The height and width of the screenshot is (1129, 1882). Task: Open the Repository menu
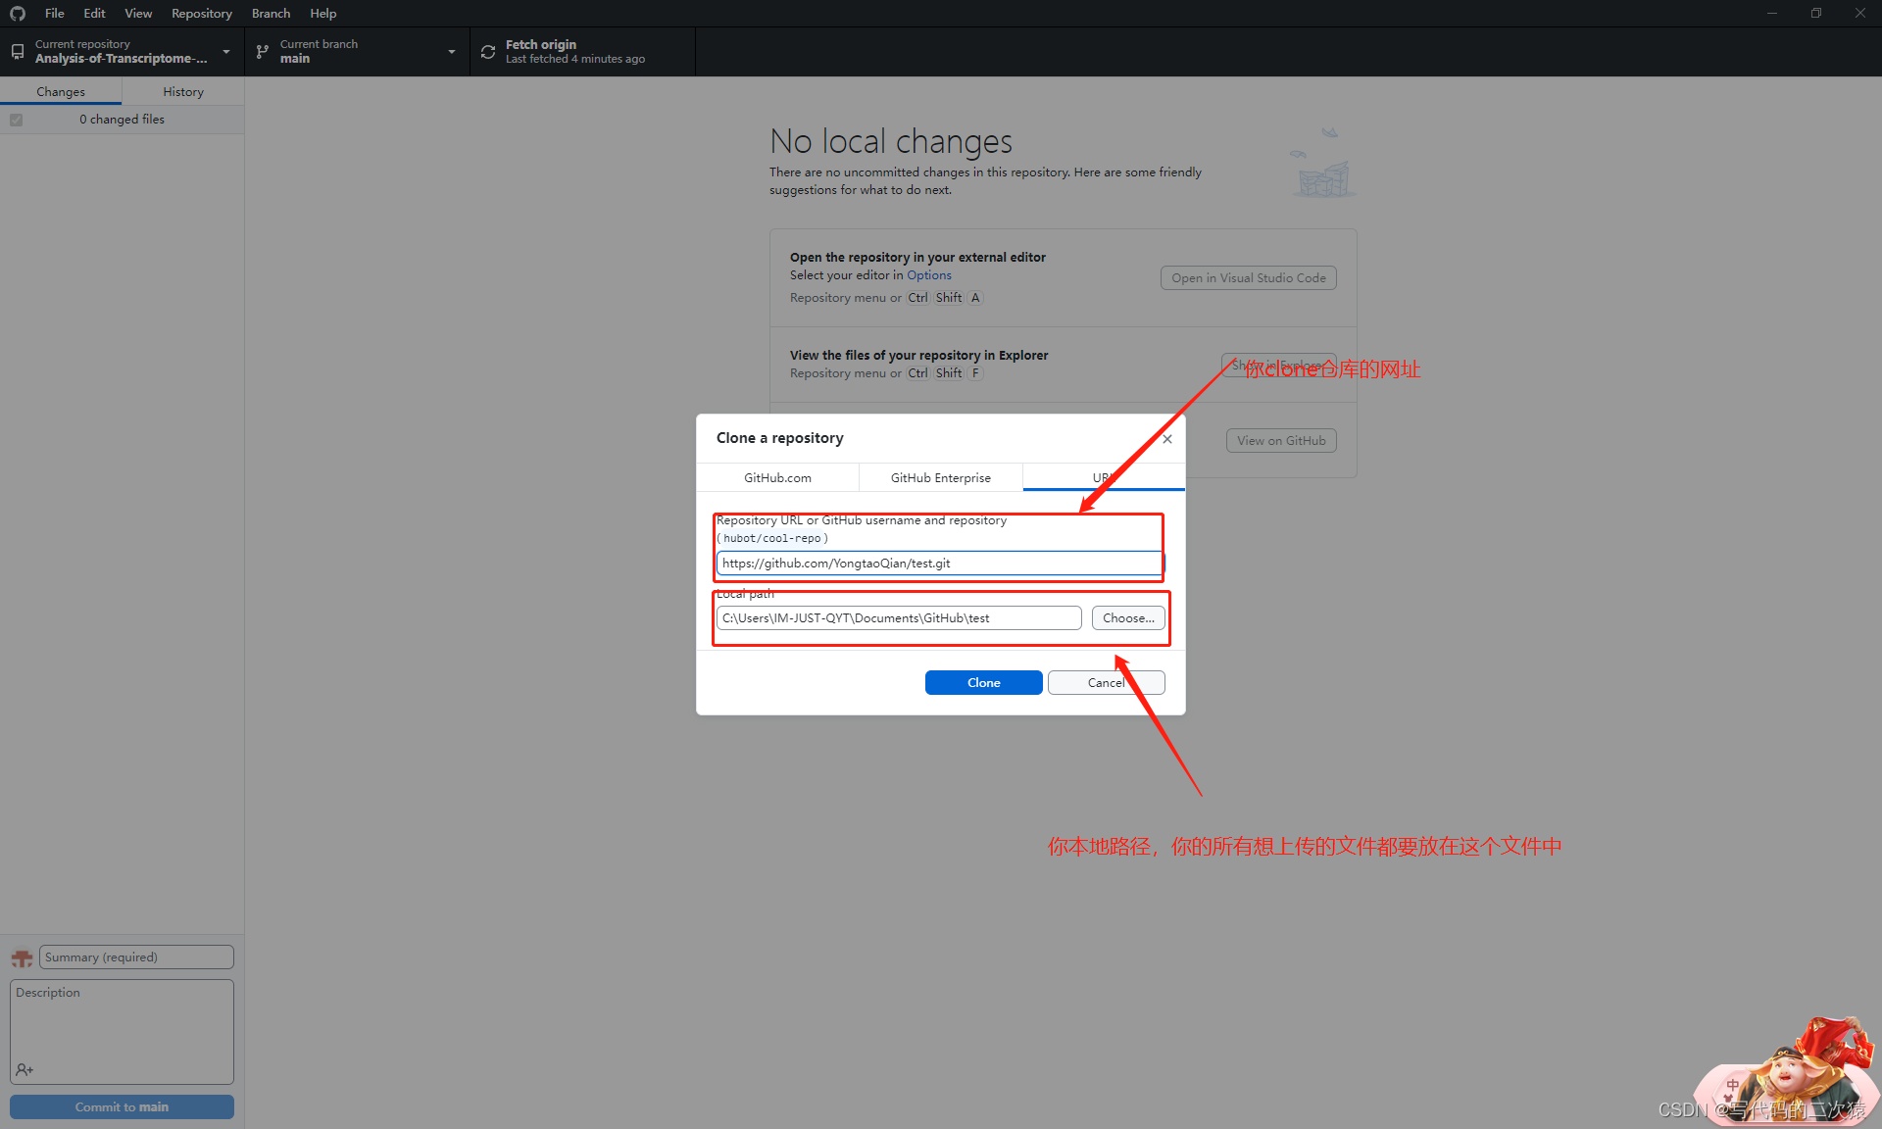coord(201,14)
